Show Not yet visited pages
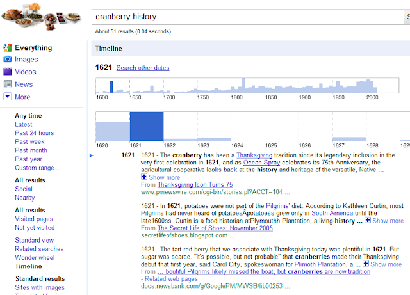Viewport: 410px width, 295px height. pyautogui.click(x=35, y=228)
